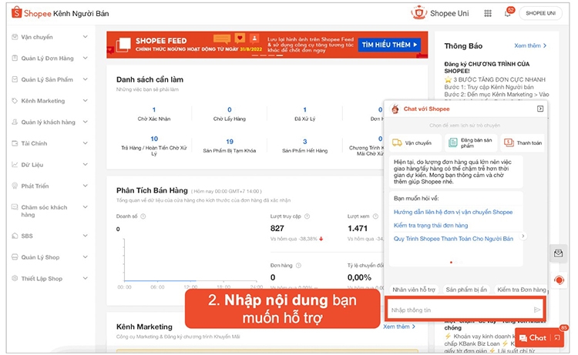This screenshot has width=578, height=355.
Task: Click the Quản lý khách hàng person icon
Action: pos(15,122)
